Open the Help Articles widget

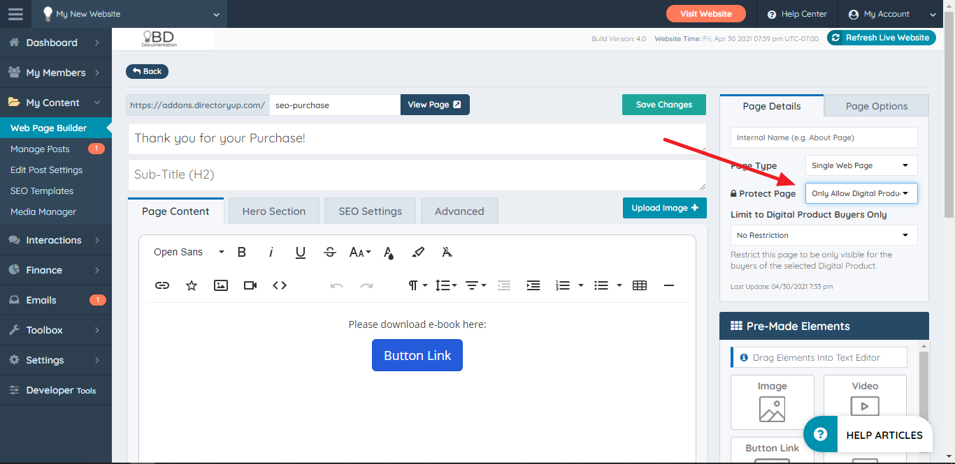(x=868, y=435)
